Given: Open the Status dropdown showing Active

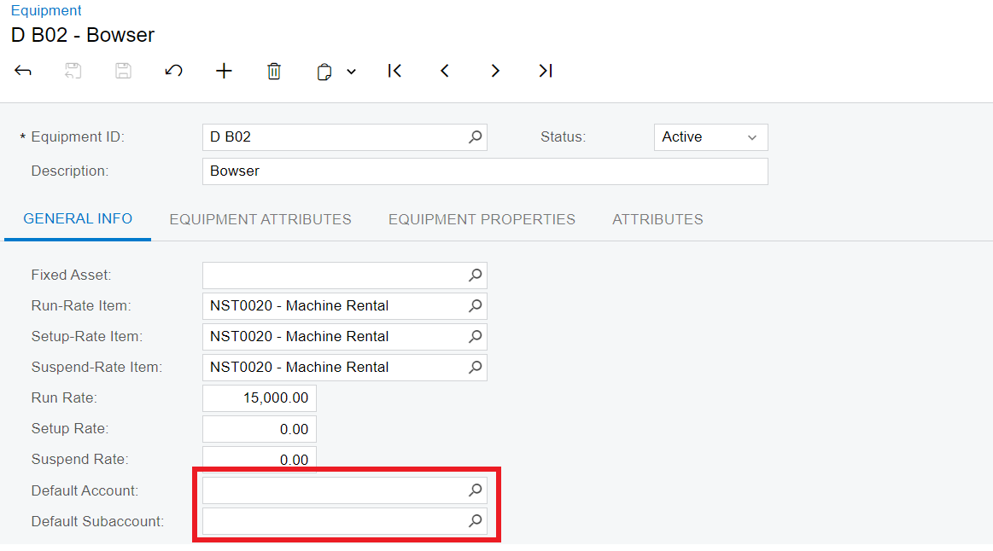Looking at the screenshot, I should click(x=710, y=137).
